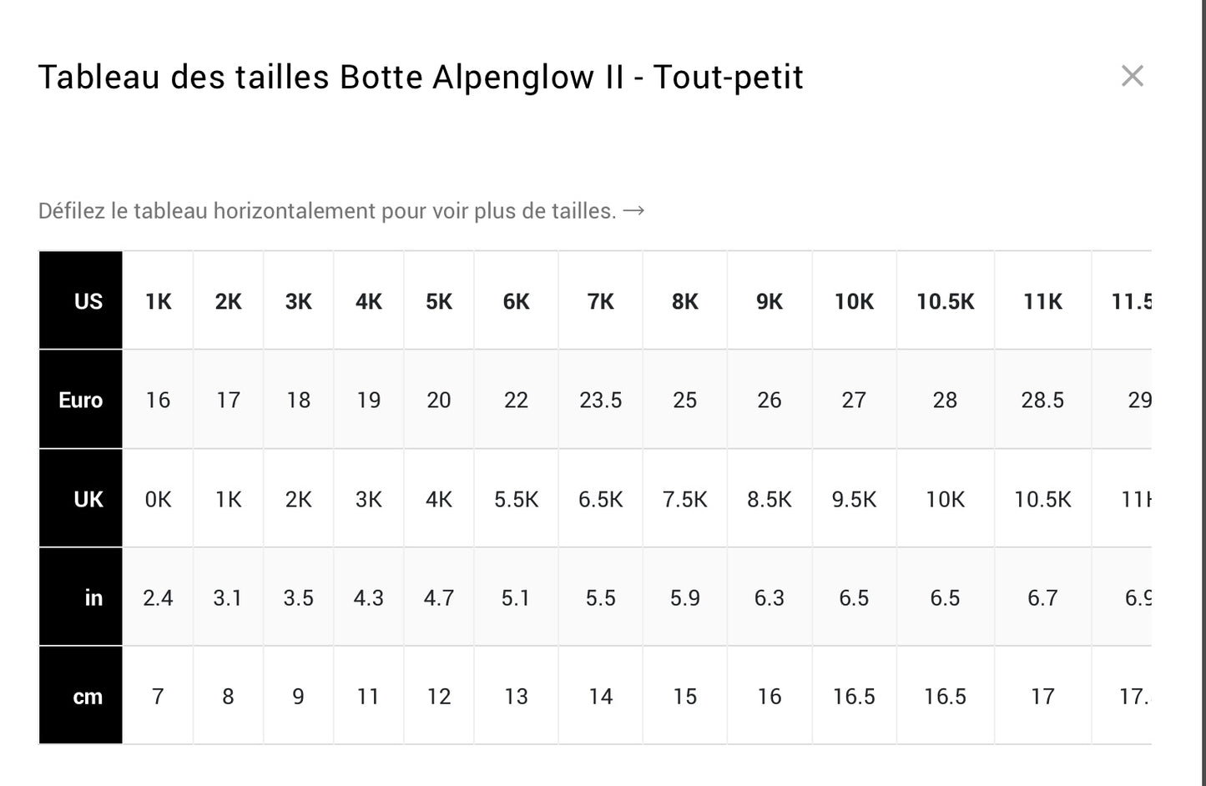Image resolution: width=1206 pixels, height=786 pixels.
Task: Select the 7K cell in US row
Action: point(601,301)
